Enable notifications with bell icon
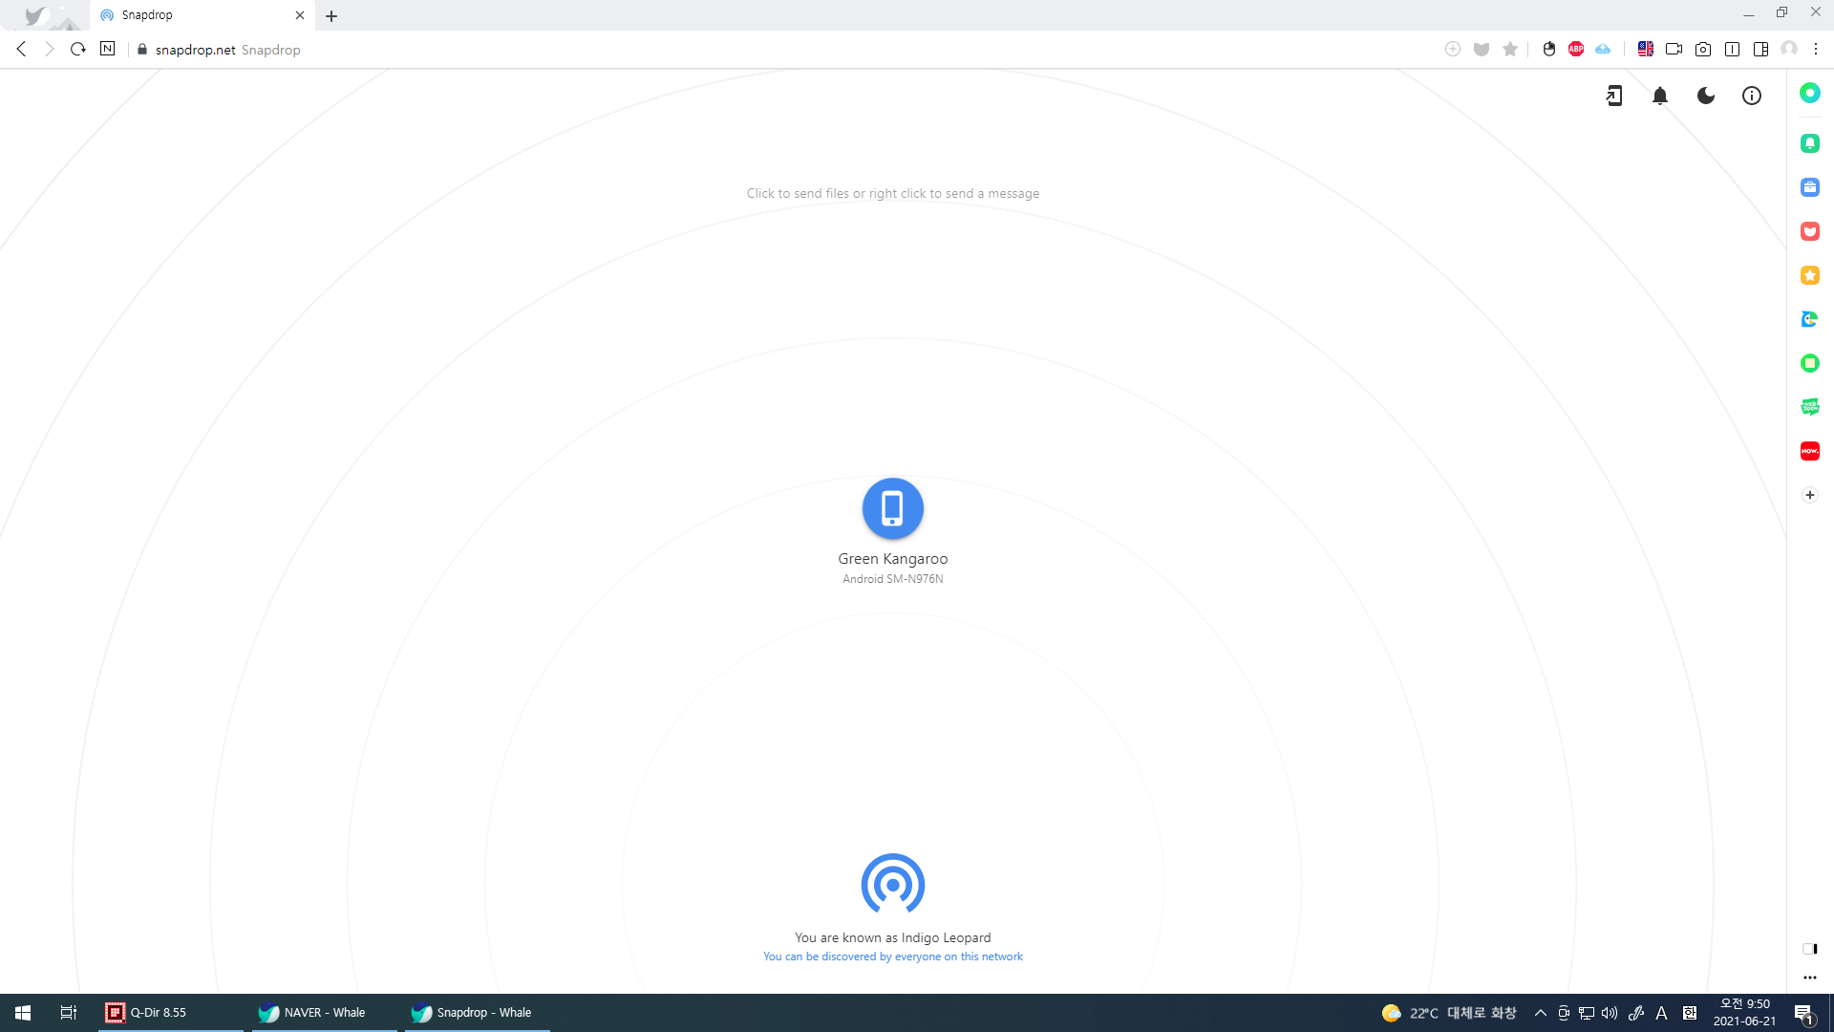The image size is (1834, 1032). click(x=1660, y=96)
